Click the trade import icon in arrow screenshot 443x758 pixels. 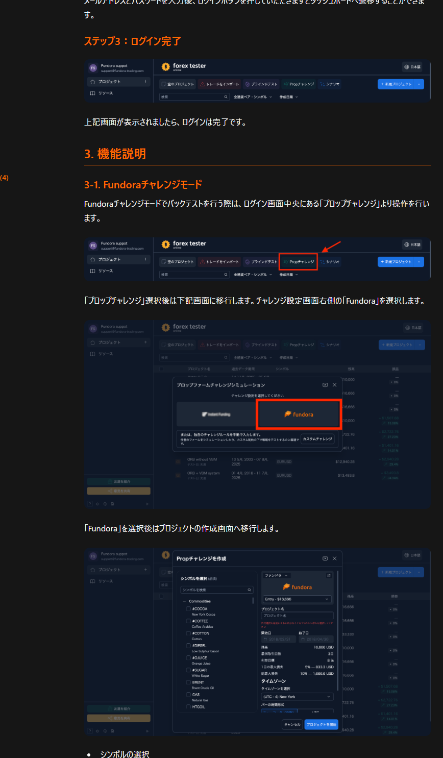pyautogui.click(x=202, y=262)
